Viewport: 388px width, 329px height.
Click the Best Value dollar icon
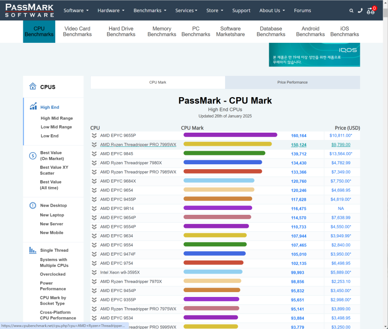coord(32,156)
